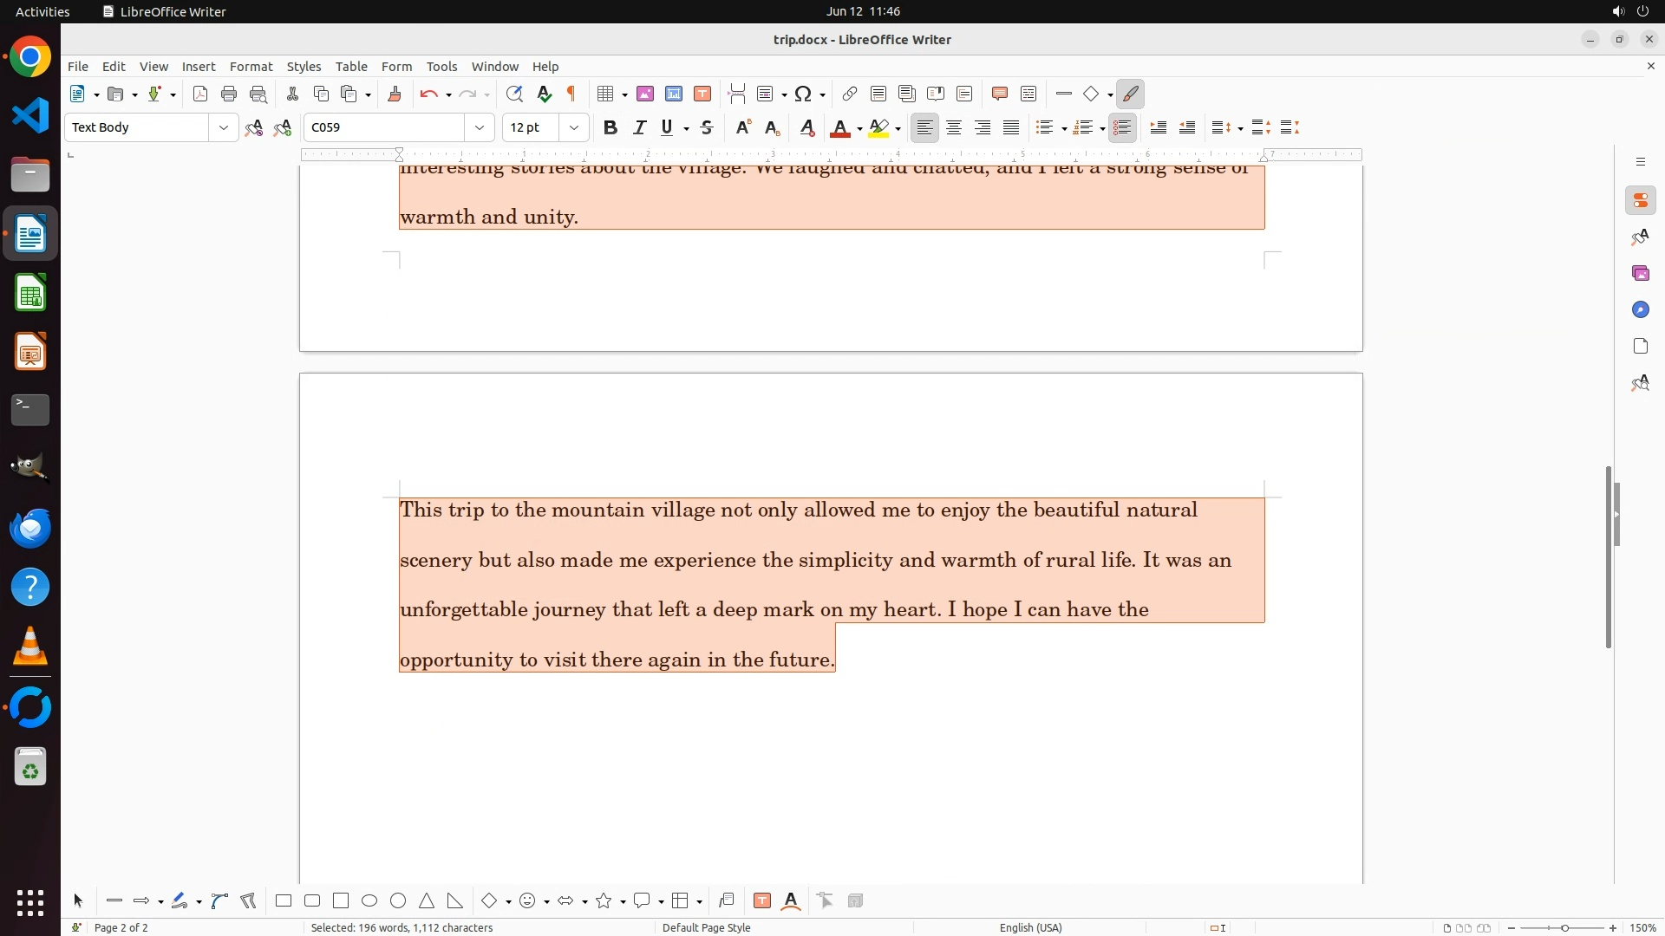Open the Navigator from the sidebar
The width and height of the screenshot is (1665, 936).
coord(1640,310)
